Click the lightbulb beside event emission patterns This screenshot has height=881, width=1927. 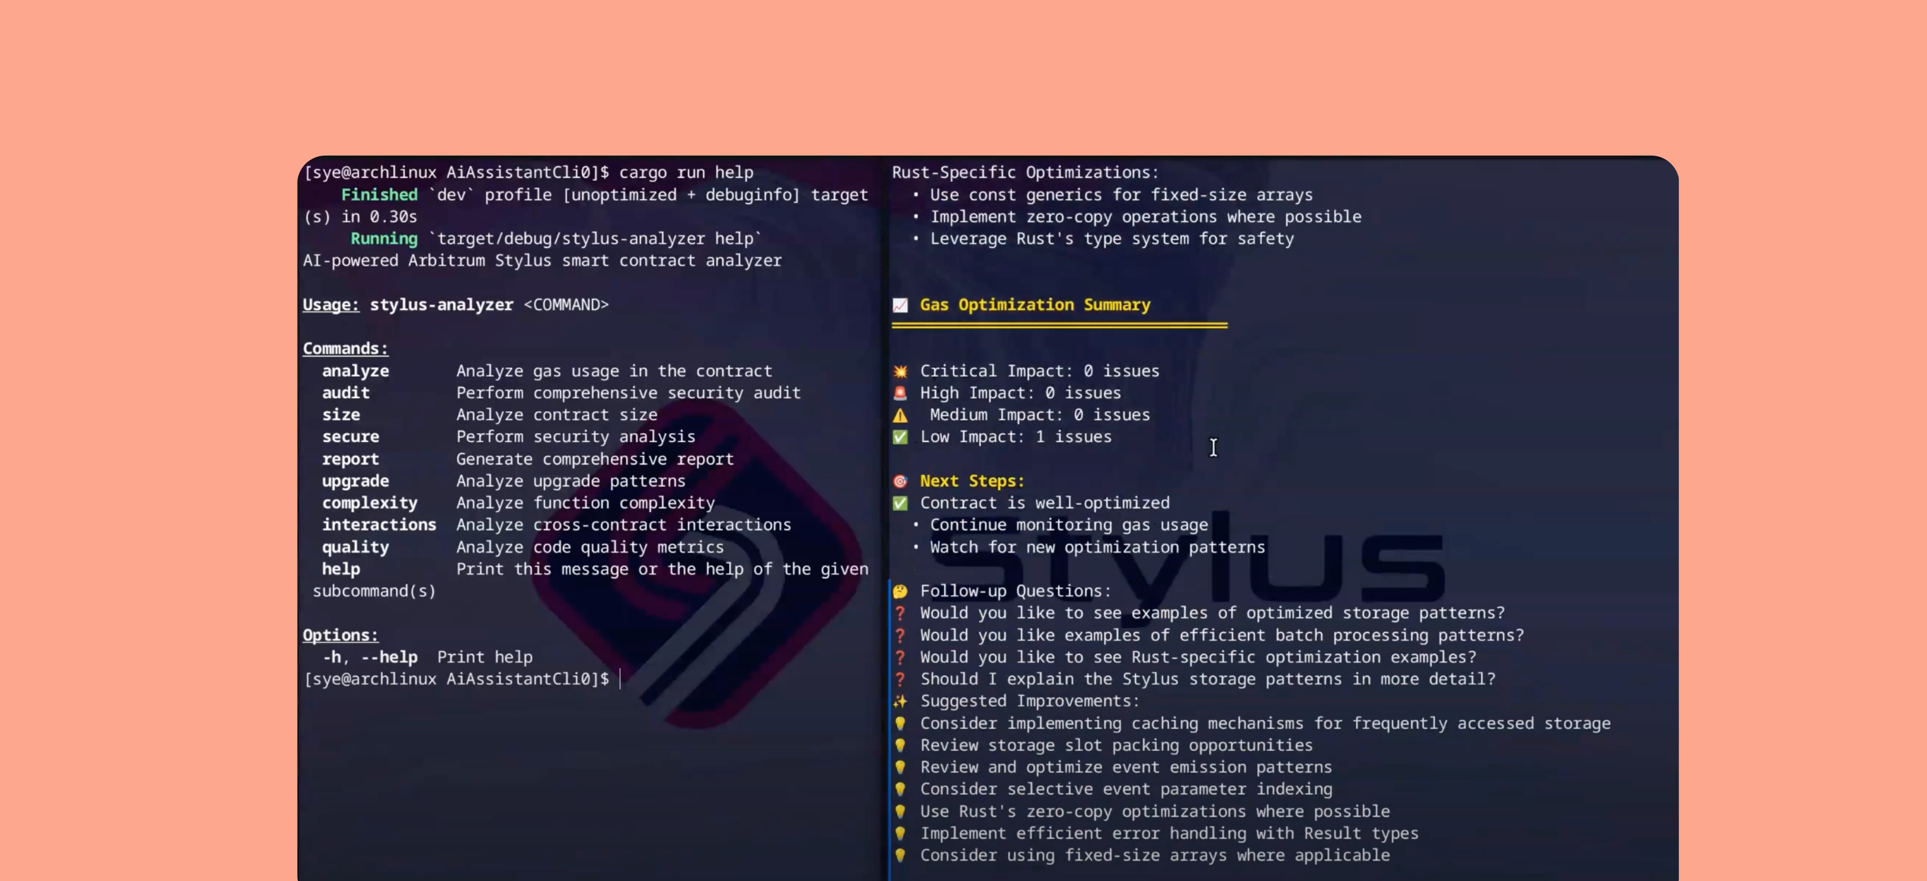click(900, 768)
